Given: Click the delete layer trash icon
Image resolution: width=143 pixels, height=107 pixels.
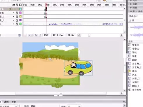Looking at the screenshot, I should (20, 35).
